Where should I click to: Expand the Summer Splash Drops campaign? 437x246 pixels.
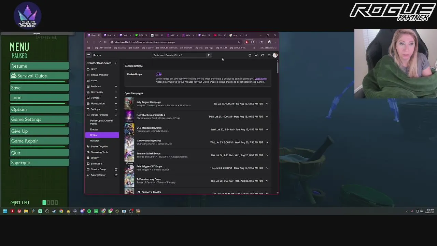pos(267,155)
